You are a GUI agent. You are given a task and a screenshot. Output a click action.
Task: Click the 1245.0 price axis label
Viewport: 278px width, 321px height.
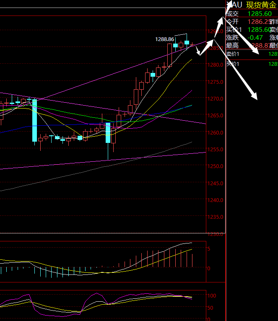tap(215, 184)
